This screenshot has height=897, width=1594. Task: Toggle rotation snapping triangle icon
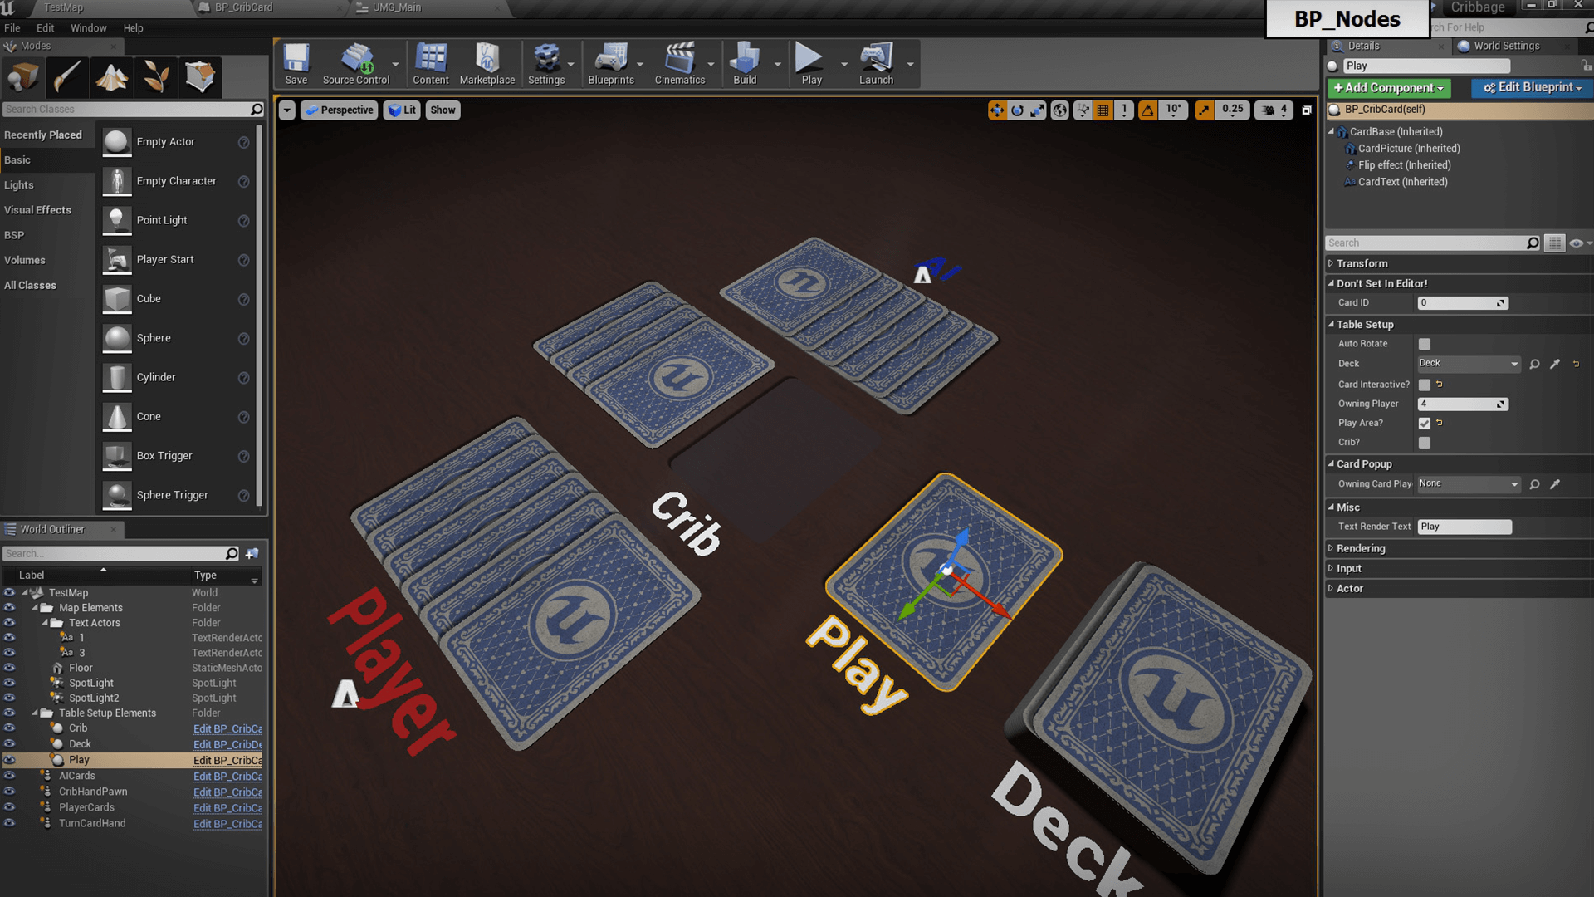click(x=1147, y=110)
